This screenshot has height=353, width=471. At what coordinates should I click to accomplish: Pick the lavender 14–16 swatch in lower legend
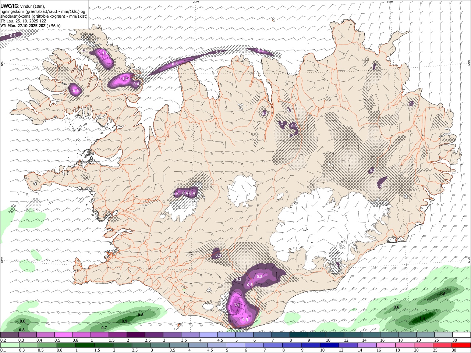pyautogui.click(x=368, y=345)
